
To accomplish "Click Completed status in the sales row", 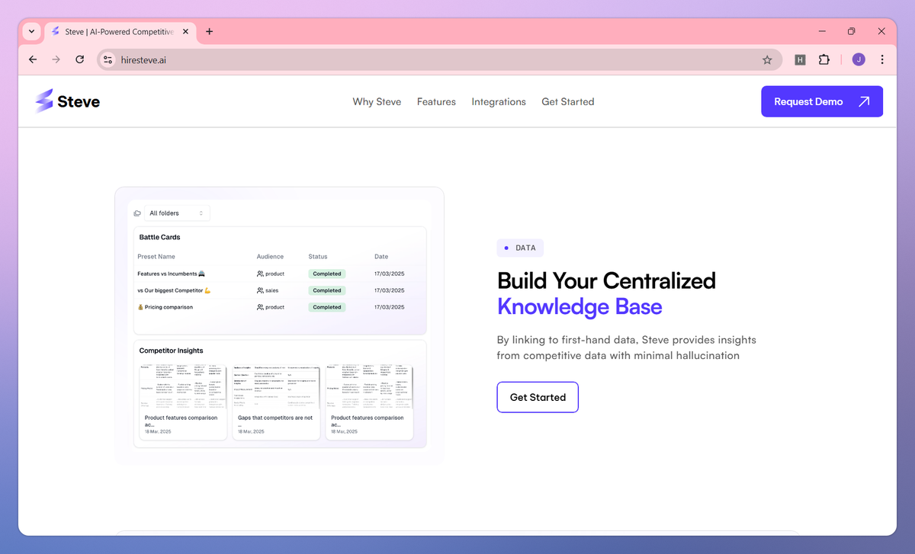I will [326, 290].
